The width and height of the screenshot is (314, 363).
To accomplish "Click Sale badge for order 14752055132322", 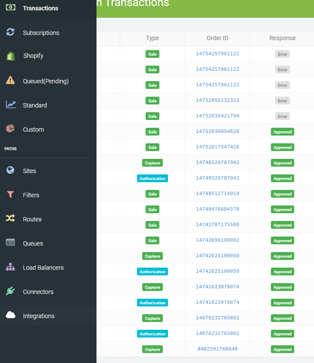I will click(152, 101).
